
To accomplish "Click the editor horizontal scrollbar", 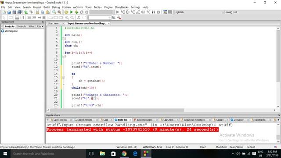I will [x=117, y=110].
